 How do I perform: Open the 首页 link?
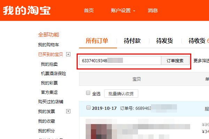pyautogui.click(x=89, y=10)
